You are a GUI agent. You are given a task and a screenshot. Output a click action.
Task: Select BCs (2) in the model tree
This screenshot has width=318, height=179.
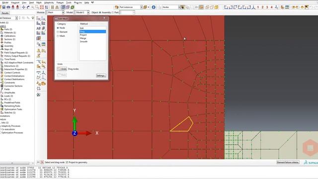(x=7, y=99)
